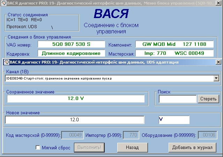Click VAG number 5Q0 907 530 S

point(72,44)
